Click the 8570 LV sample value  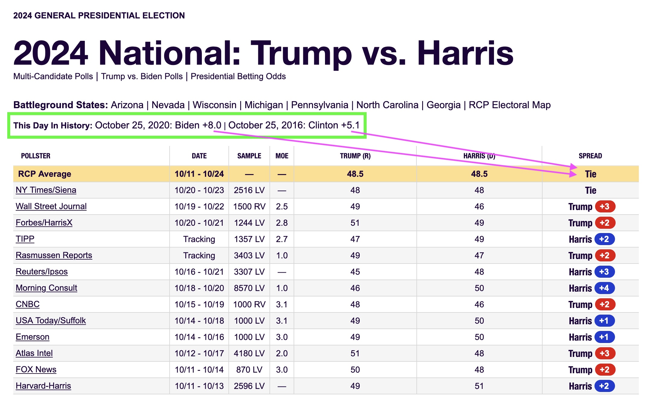pos(249,288)
